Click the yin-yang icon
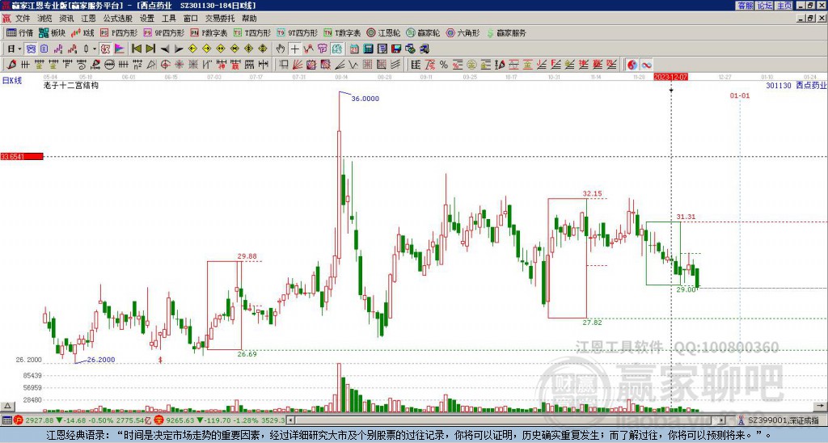The image size is (828, 443). click(632, 65)
